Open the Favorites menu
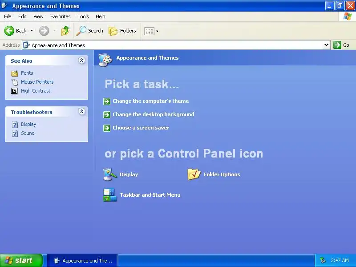Viewport: 356px width, 267px height. click(x=61, y=16)
